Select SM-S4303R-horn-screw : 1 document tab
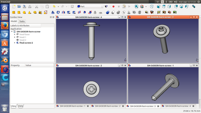 pyautogui.click(x=73, y=106)
